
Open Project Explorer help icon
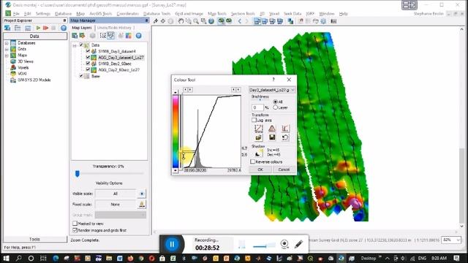pyautogui.click(x=64, y=28)
